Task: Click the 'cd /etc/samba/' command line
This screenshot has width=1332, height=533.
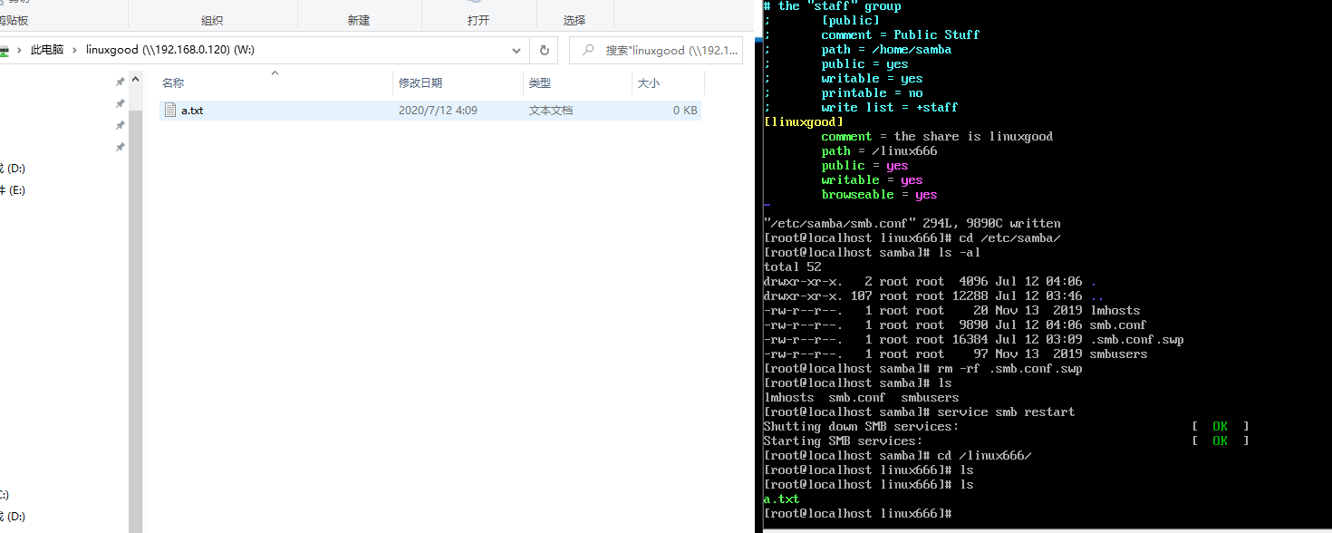Action: pos(1009,237)
